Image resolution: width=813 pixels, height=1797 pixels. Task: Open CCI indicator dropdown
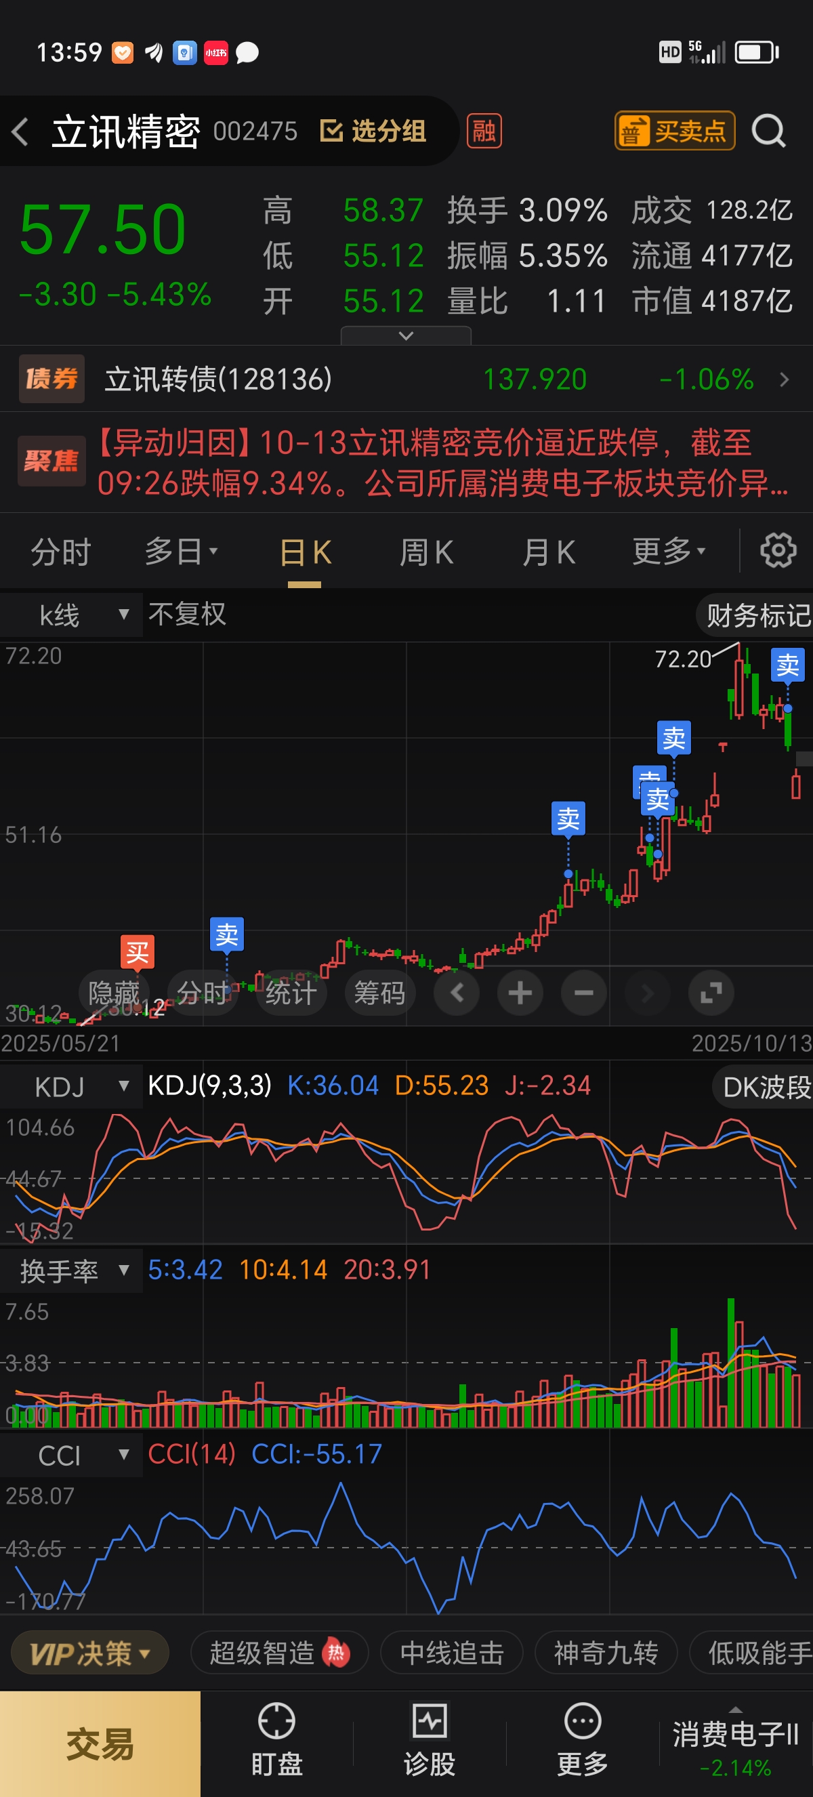point(71,1455)
